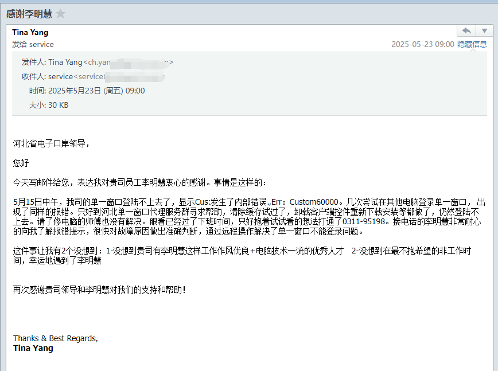Click sender name Tina Yang in the header
Screen dimensions: 498x371
pos(30,32)
